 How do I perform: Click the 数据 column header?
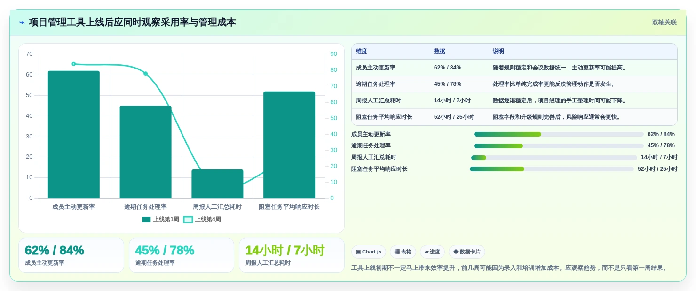point(440,51)
